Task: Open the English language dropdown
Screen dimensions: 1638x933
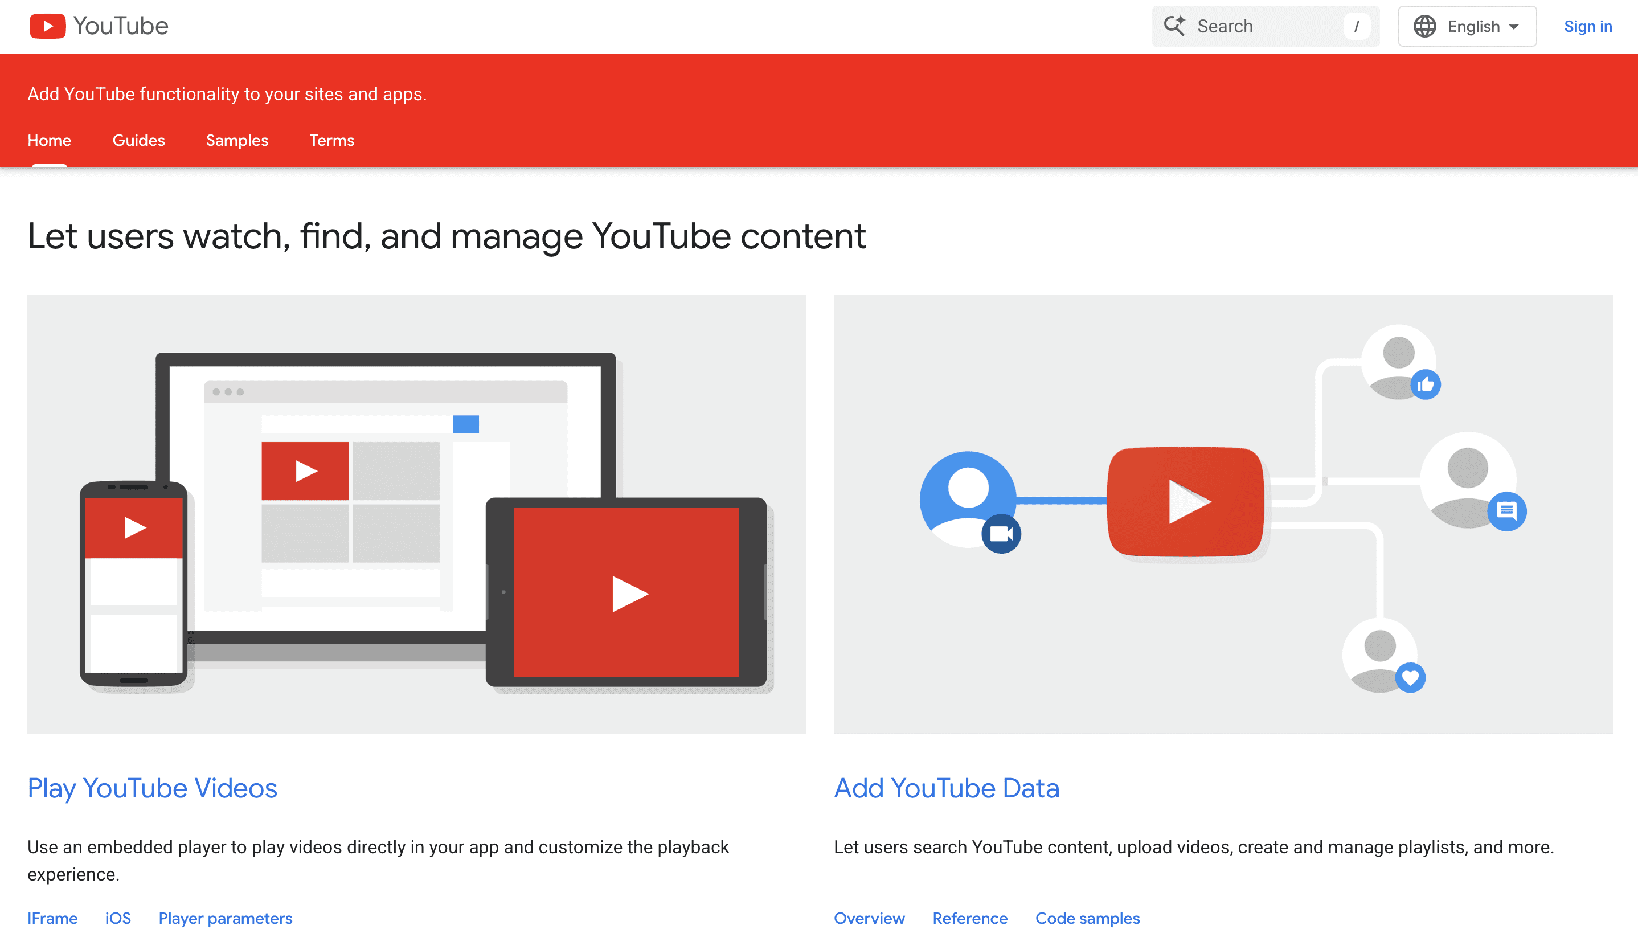Action: tap(1473, 26)
